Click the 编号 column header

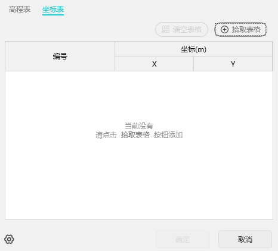point(60,57)
